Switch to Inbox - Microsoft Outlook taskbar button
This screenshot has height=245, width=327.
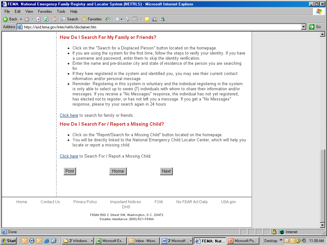143,241
